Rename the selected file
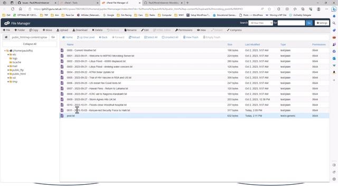The width and height of the screenshot is (338, 190). (x=130, y=30)
